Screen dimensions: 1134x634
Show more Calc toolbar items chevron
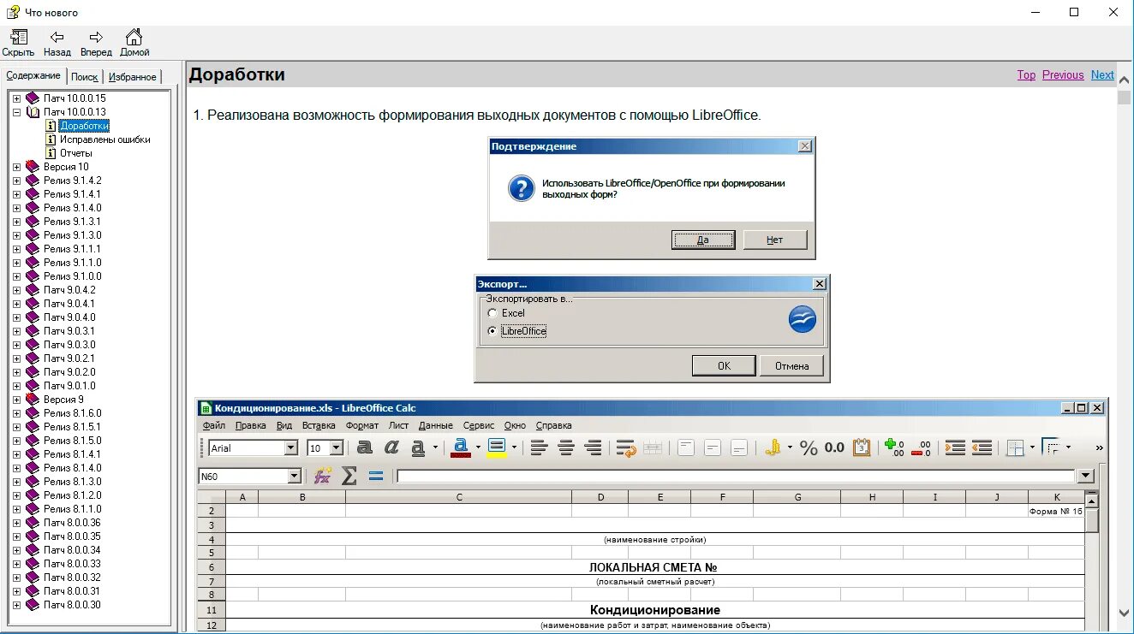point(1099,447)
